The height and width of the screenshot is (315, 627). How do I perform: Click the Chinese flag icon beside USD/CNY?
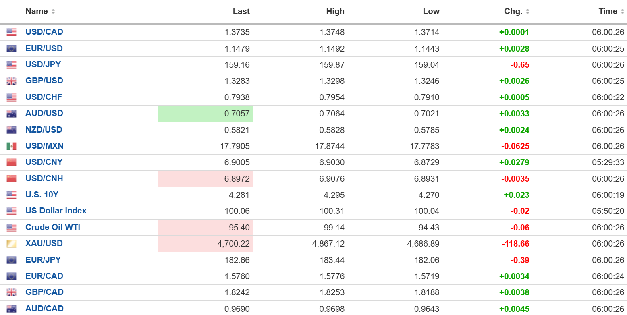coord(11,162)
